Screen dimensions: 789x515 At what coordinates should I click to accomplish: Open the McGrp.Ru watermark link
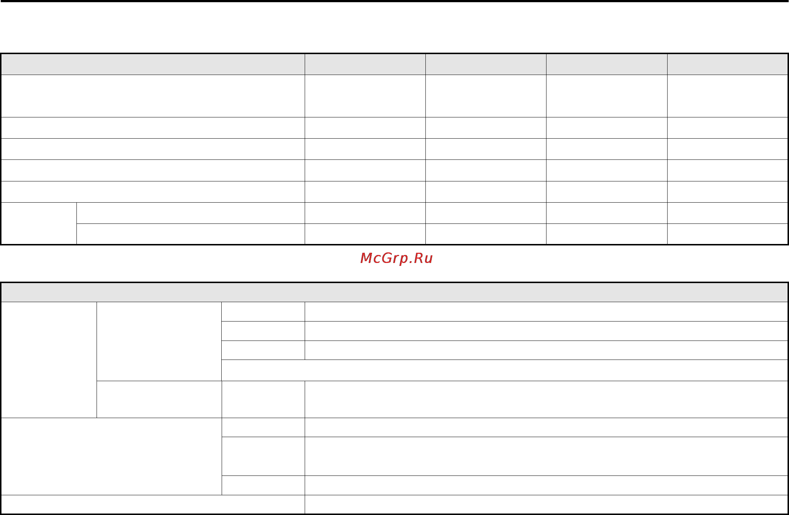(x=396, y=258)
